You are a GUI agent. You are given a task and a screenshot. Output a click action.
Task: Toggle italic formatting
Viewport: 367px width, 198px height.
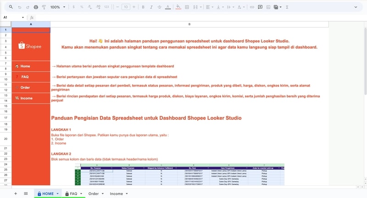coord(151,7)
